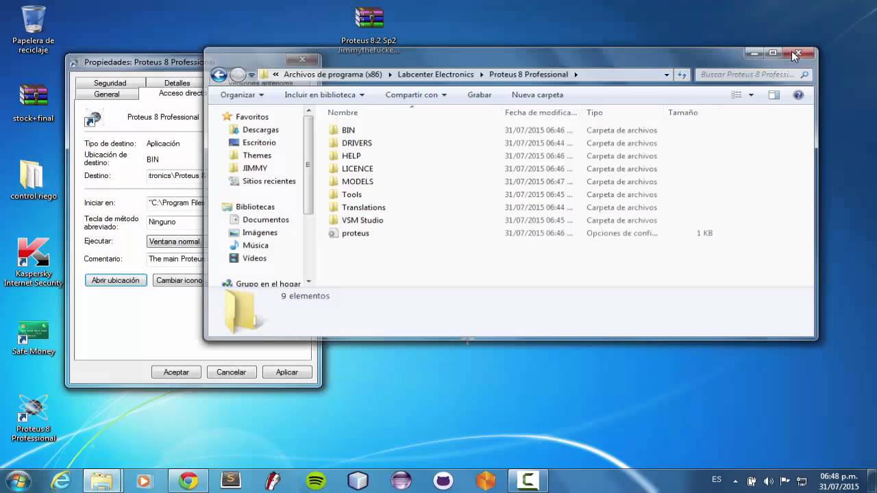
Task: Open Spotify from the taskbar
Action: pos(316,481)
